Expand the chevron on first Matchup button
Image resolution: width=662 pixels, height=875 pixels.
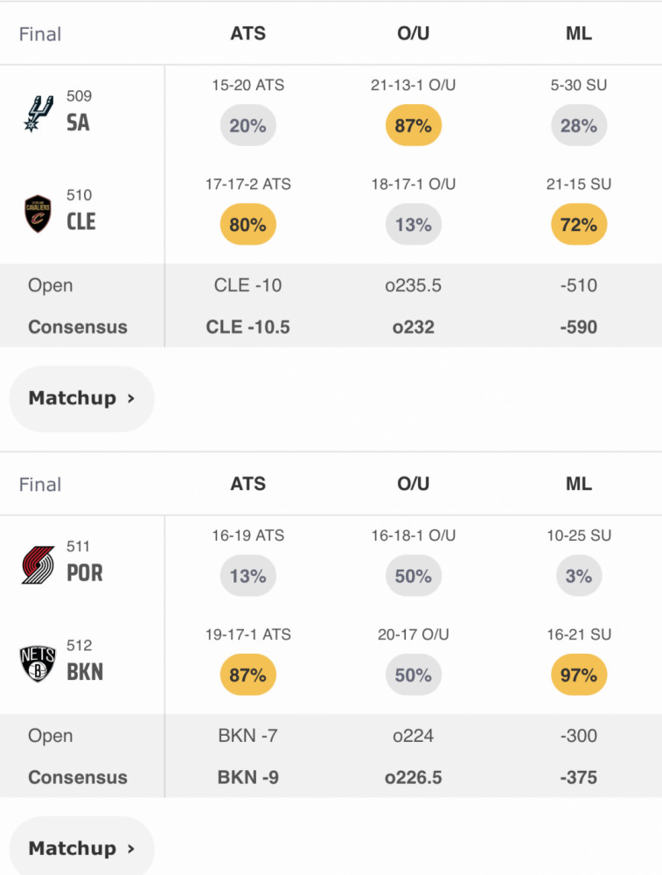coord(131,398)
